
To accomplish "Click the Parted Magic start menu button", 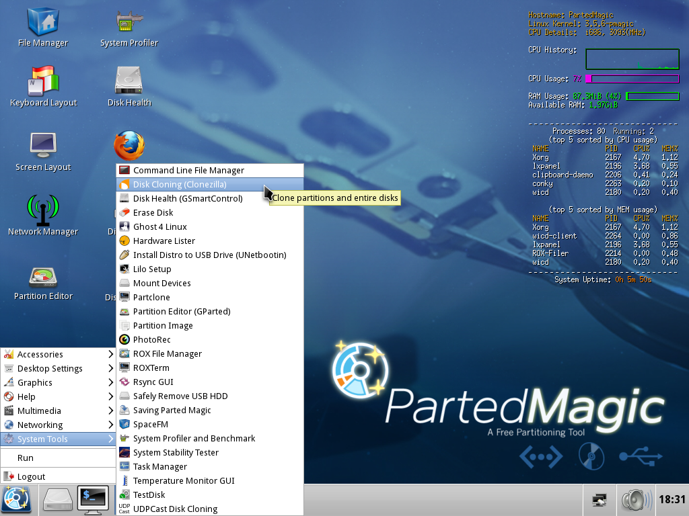I will (16, 500).
